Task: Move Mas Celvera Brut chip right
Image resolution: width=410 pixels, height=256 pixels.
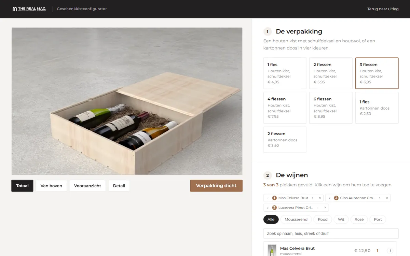Action: tap(312, 198)
